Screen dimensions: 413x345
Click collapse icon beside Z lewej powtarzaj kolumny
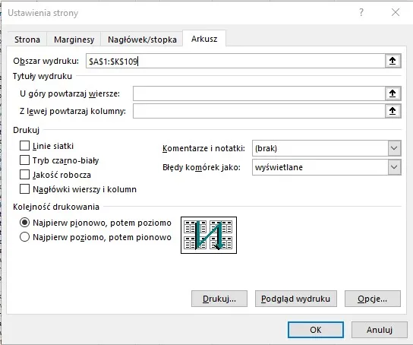pos(393,111)
